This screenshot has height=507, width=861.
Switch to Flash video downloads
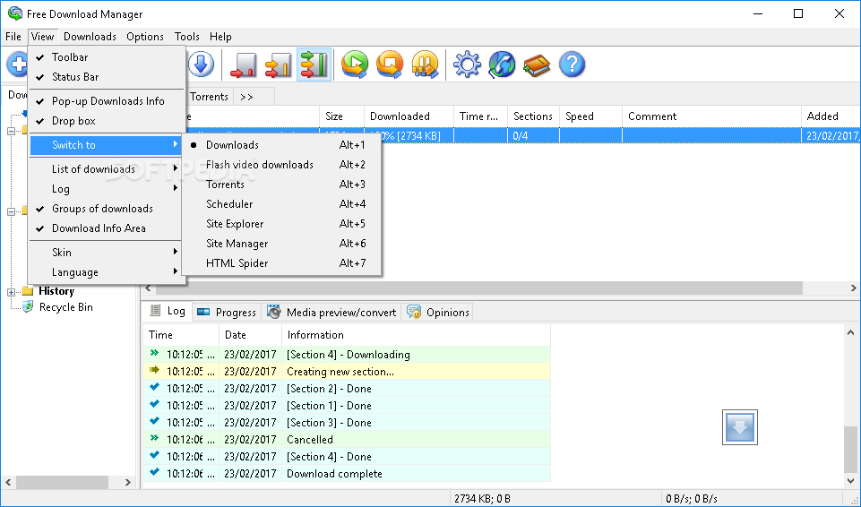coord(281,165)
